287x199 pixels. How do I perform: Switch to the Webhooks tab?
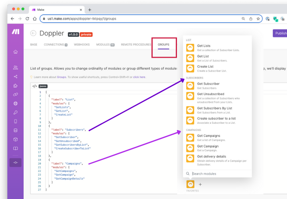point(82,45)
